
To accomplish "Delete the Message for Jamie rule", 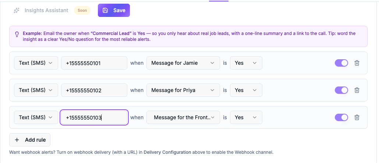I will (357, 63).
